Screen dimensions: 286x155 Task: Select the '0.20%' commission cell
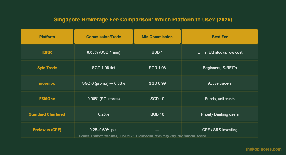(104, 114)
